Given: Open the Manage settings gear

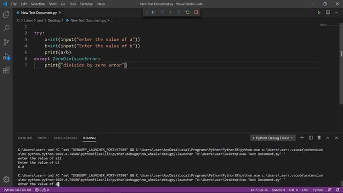Looking at the screenshot, I should (6, 180).
